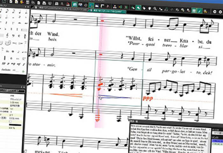Select the blue hairpin in score

pyautogui.click(x=115, y=97)
